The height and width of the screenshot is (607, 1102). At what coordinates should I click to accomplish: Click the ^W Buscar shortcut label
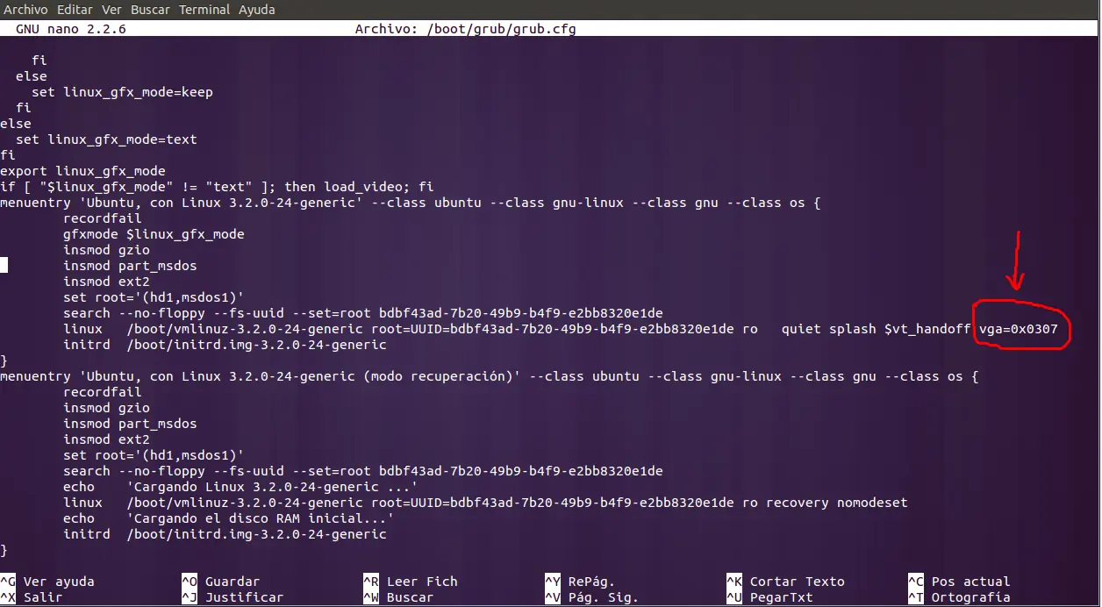point(398,597)
